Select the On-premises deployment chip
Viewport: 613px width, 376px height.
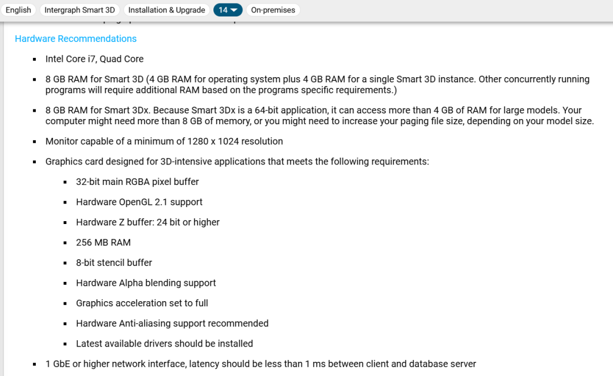273,10
